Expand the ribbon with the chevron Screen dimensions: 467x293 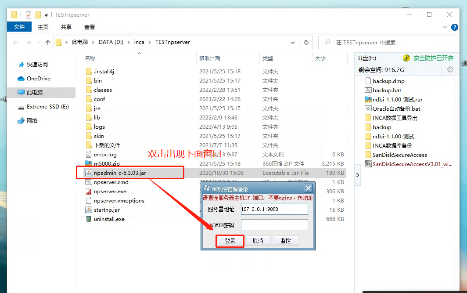445,27
